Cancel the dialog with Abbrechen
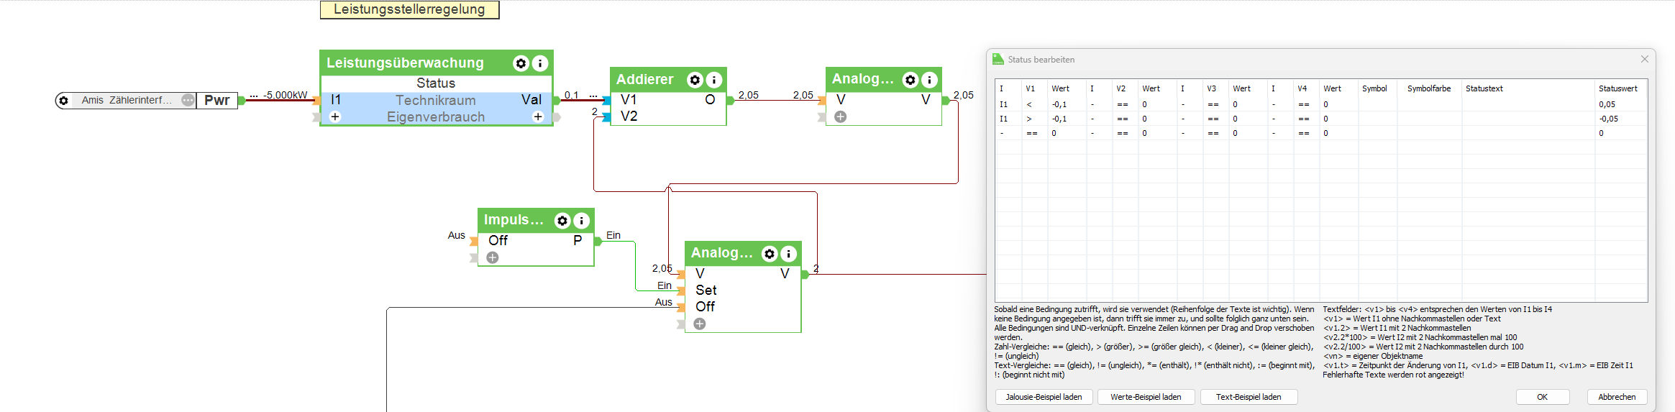Screen dimensions: 1675x412 click(x=1617, y=397)
